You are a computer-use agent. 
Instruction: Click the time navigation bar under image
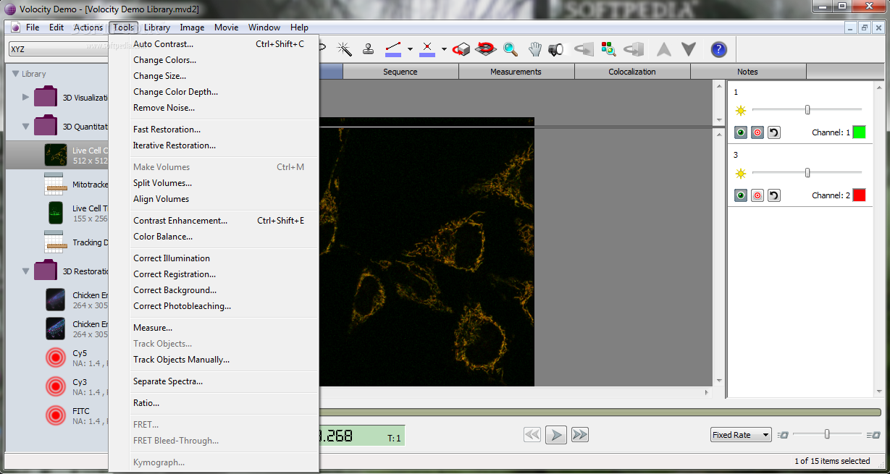tap(600, 412)
